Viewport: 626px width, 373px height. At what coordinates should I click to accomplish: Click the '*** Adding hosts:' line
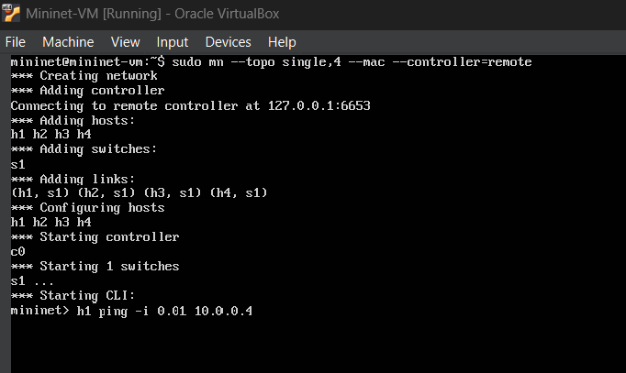pos(73,120)
